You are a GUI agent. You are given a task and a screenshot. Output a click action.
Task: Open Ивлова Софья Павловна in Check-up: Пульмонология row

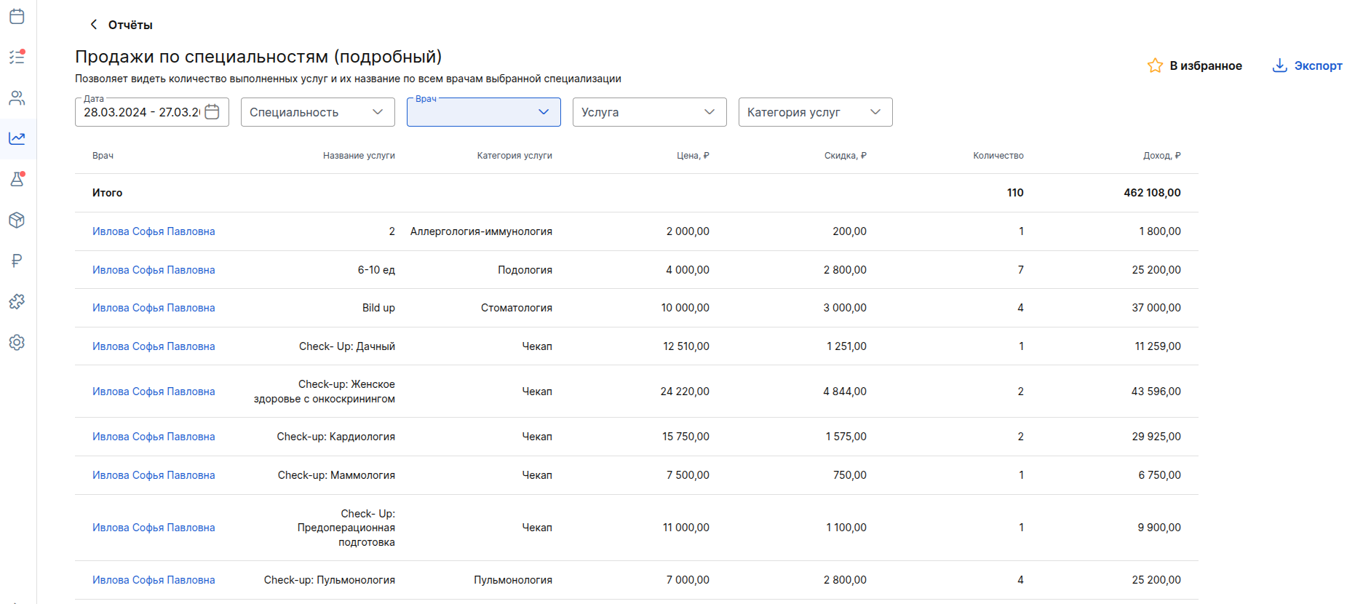tap(154, 580)
